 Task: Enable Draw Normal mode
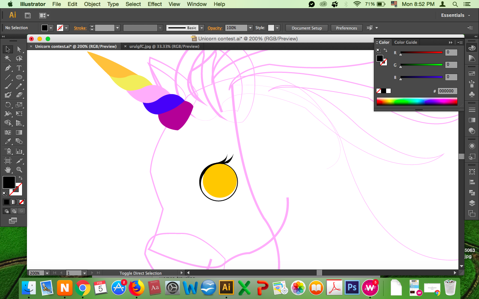pos(6,211)
